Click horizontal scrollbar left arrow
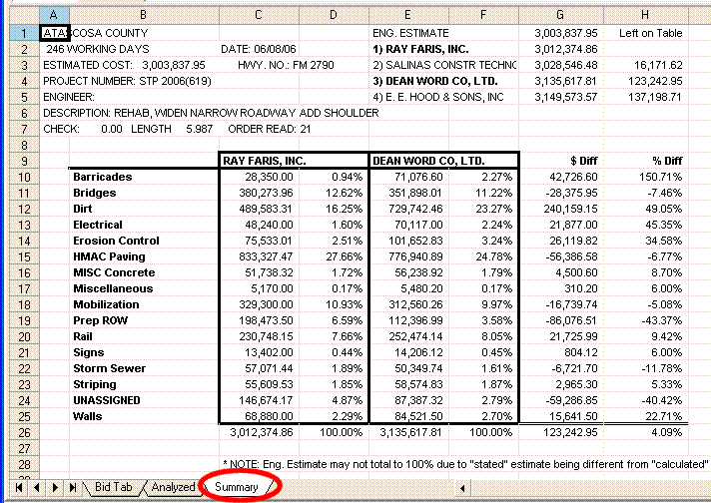711x503 pixels. (462, 487)
